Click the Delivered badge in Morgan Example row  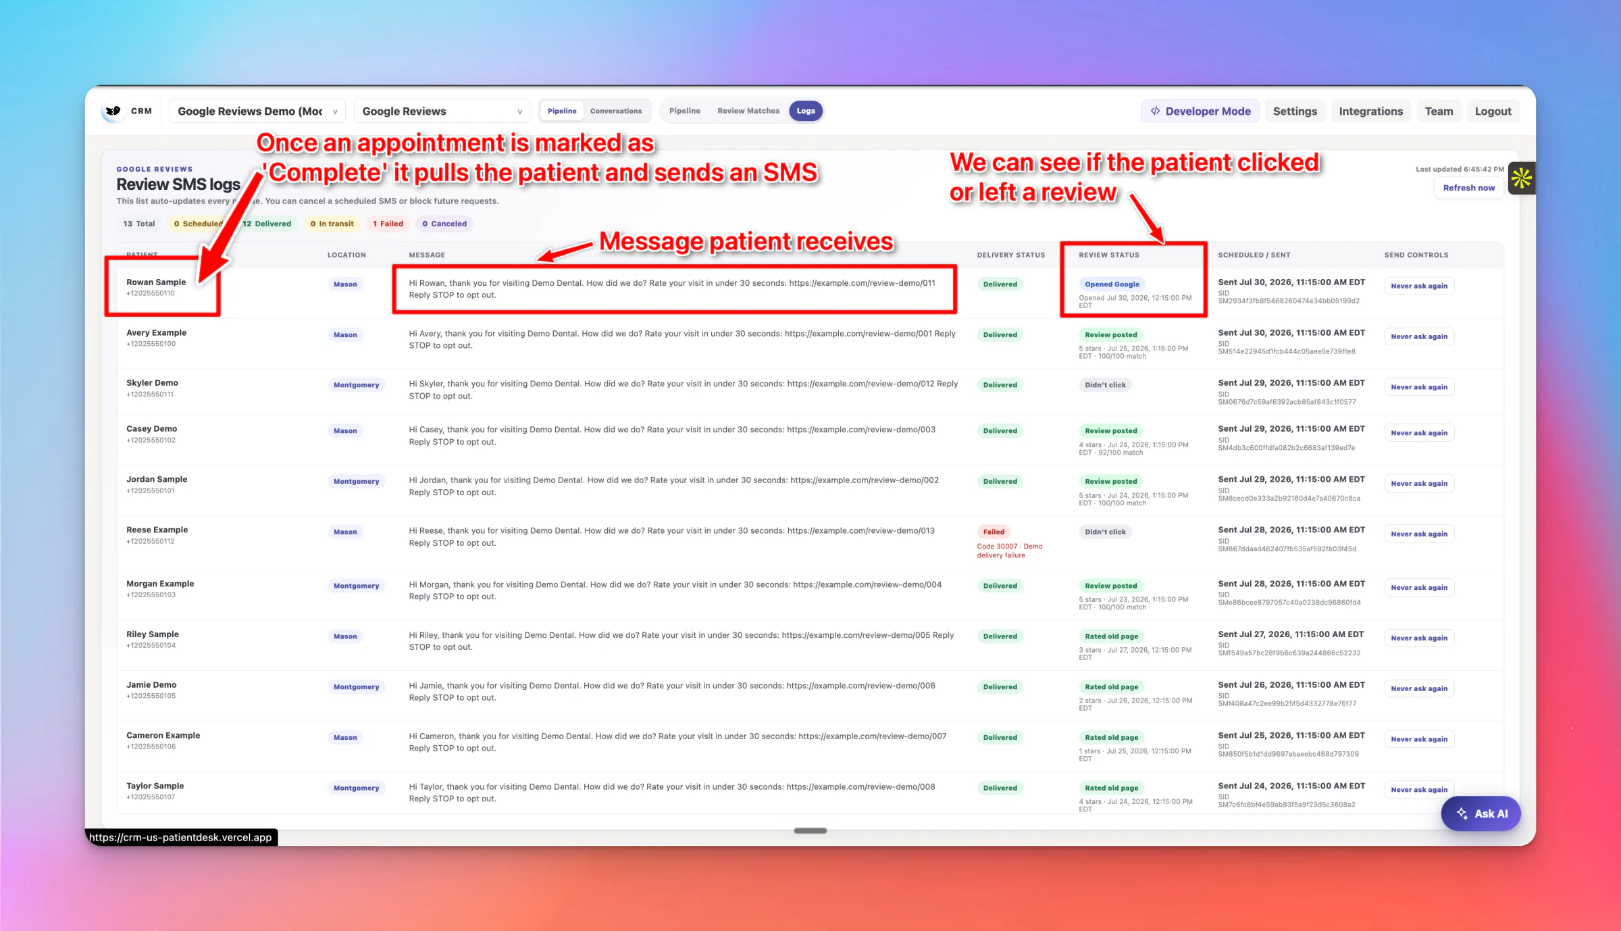click(1000, 586)
